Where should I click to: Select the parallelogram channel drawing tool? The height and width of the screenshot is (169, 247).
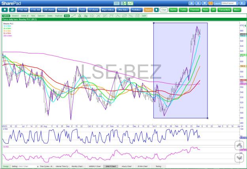124,16
